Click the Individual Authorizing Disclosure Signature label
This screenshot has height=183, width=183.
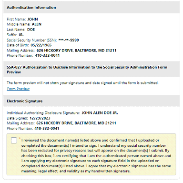43,113
